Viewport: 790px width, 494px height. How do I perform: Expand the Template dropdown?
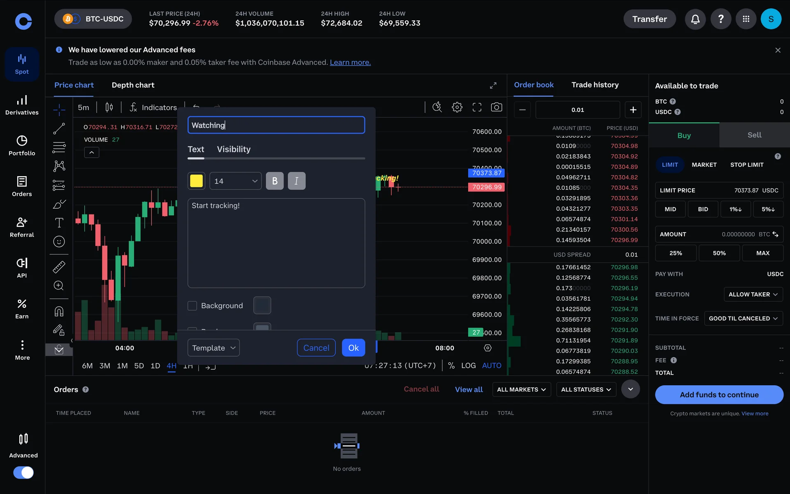[213, 348]
